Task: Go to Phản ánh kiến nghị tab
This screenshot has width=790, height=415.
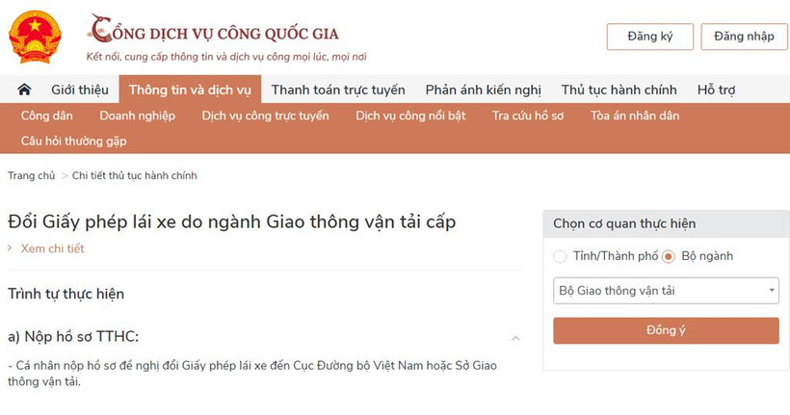Action: tap(483, 90)
